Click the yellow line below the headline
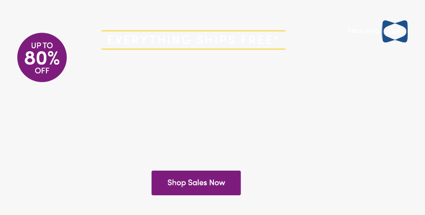 (194, 49)
